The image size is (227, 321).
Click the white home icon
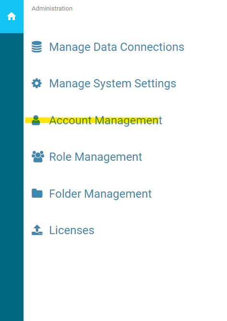click(12, 16)
